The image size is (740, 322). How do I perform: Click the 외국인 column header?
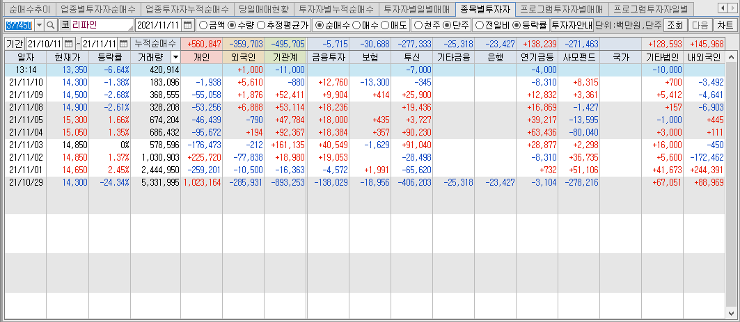tap(243, 58)
